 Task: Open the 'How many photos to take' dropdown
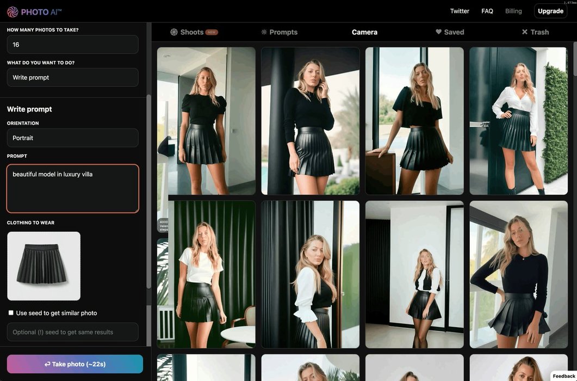(x=72, y=45)
